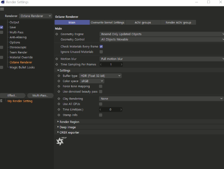Click keyframe diamond next to Geometry Engine
Screen dimensions: 224x169
click(57, 34)
